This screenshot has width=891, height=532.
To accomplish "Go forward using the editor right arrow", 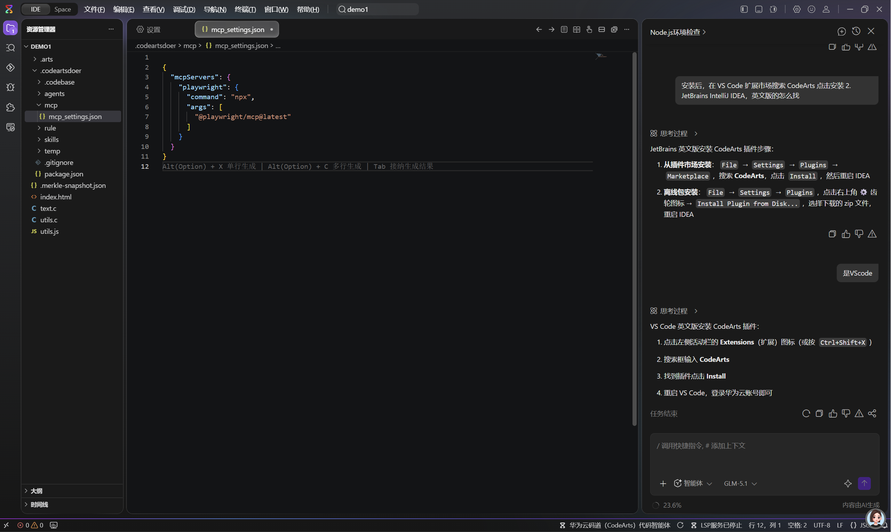I will tap(551, 29).
